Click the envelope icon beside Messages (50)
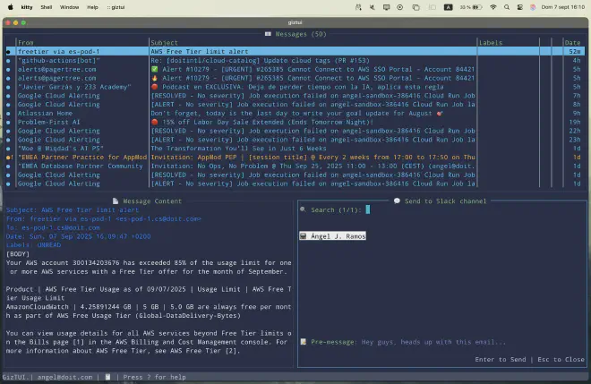The width and height of the screenshot is (591, 384). [268, 34]
